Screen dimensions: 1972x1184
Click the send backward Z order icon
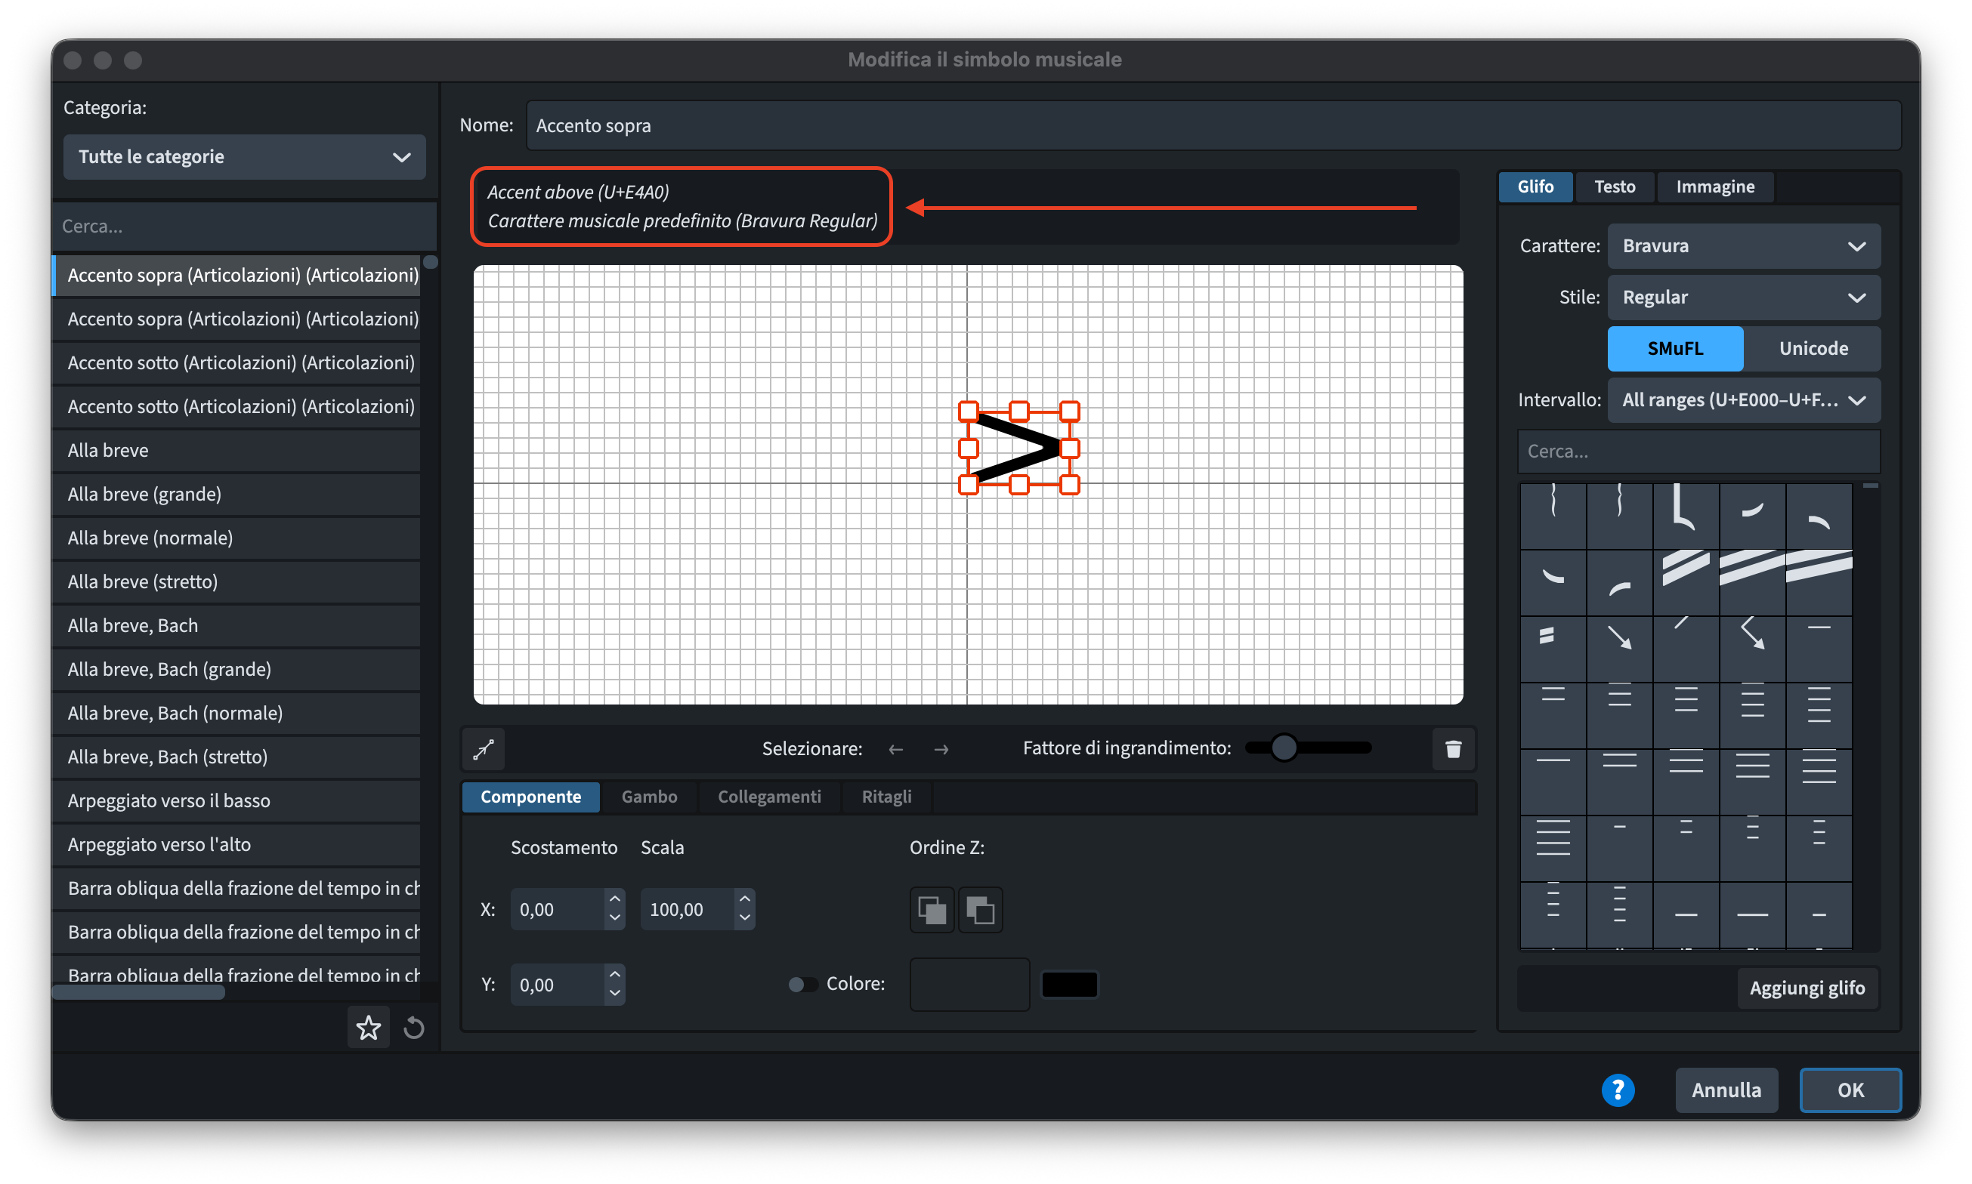980,910
